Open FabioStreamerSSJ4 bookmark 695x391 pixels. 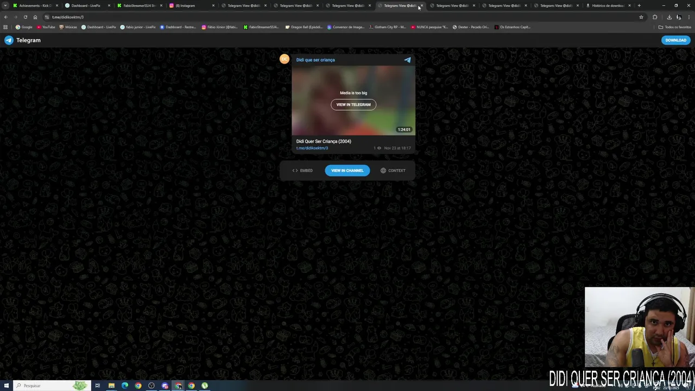pyautogui.click(x=261, y=27)
